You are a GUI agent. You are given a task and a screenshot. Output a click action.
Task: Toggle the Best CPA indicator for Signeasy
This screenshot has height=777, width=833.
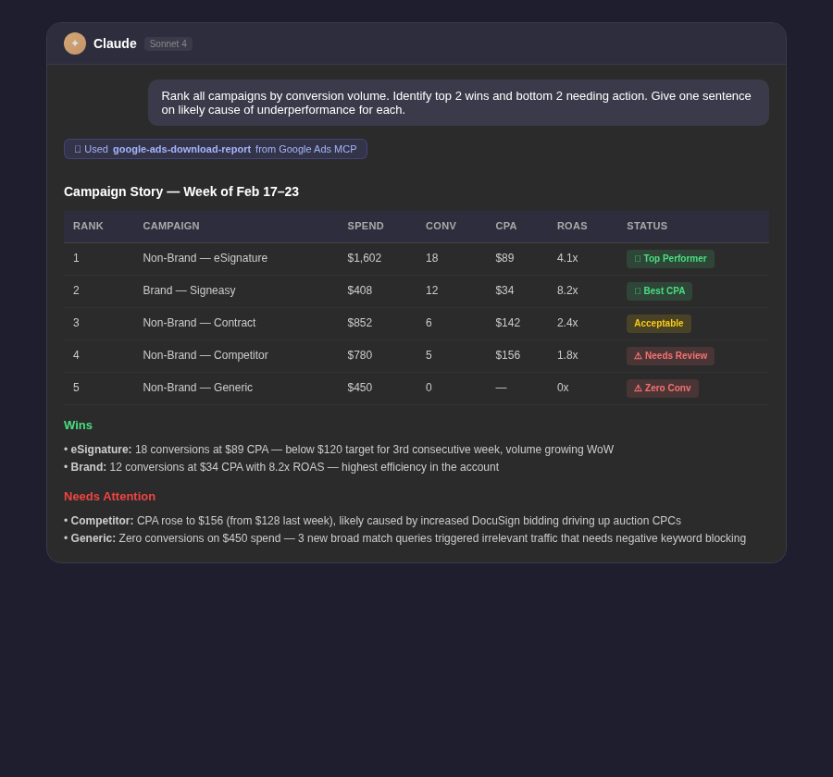point(659,290)
